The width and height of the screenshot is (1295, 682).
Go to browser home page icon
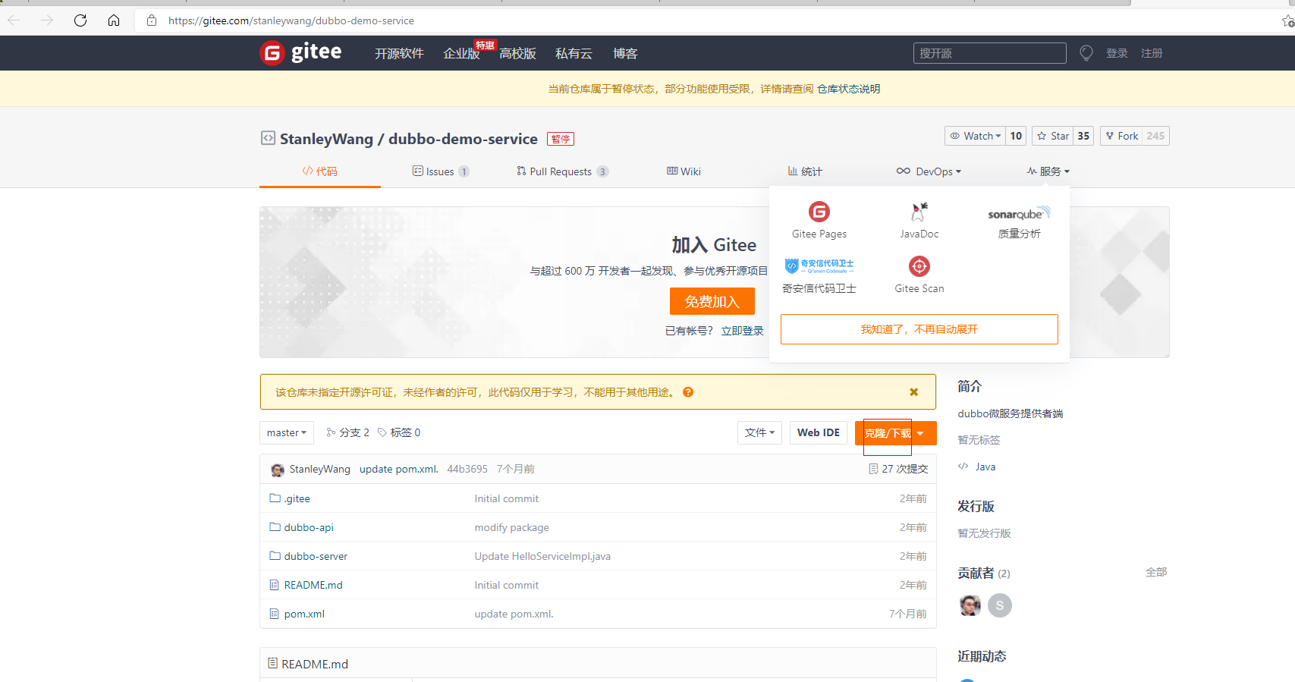(x=114, y=20)
